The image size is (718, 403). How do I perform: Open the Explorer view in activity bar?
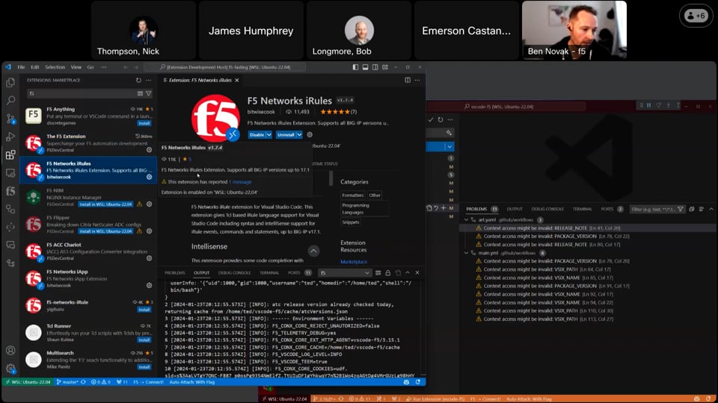coord(10,83)
